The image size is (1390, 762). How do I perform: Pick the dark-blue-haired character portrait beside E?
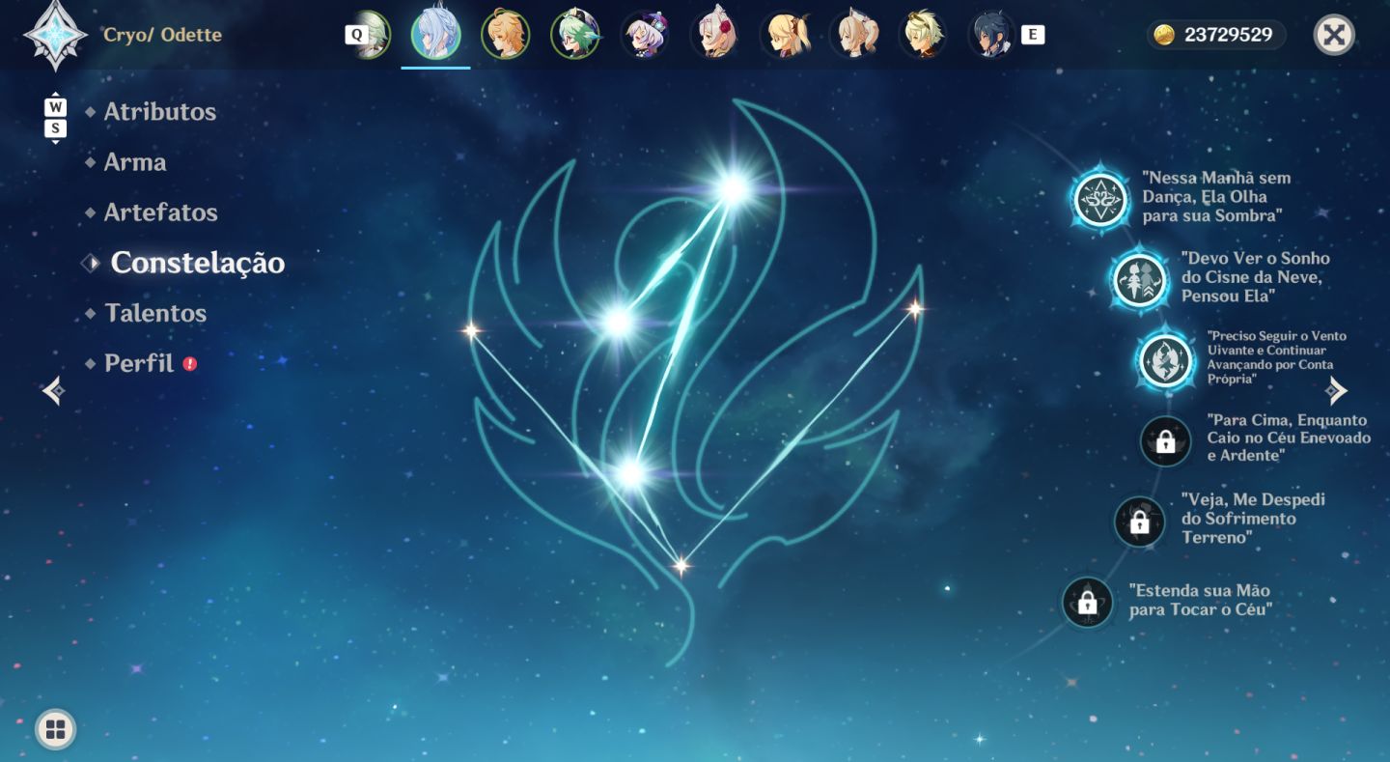click(x=992, y=35)
